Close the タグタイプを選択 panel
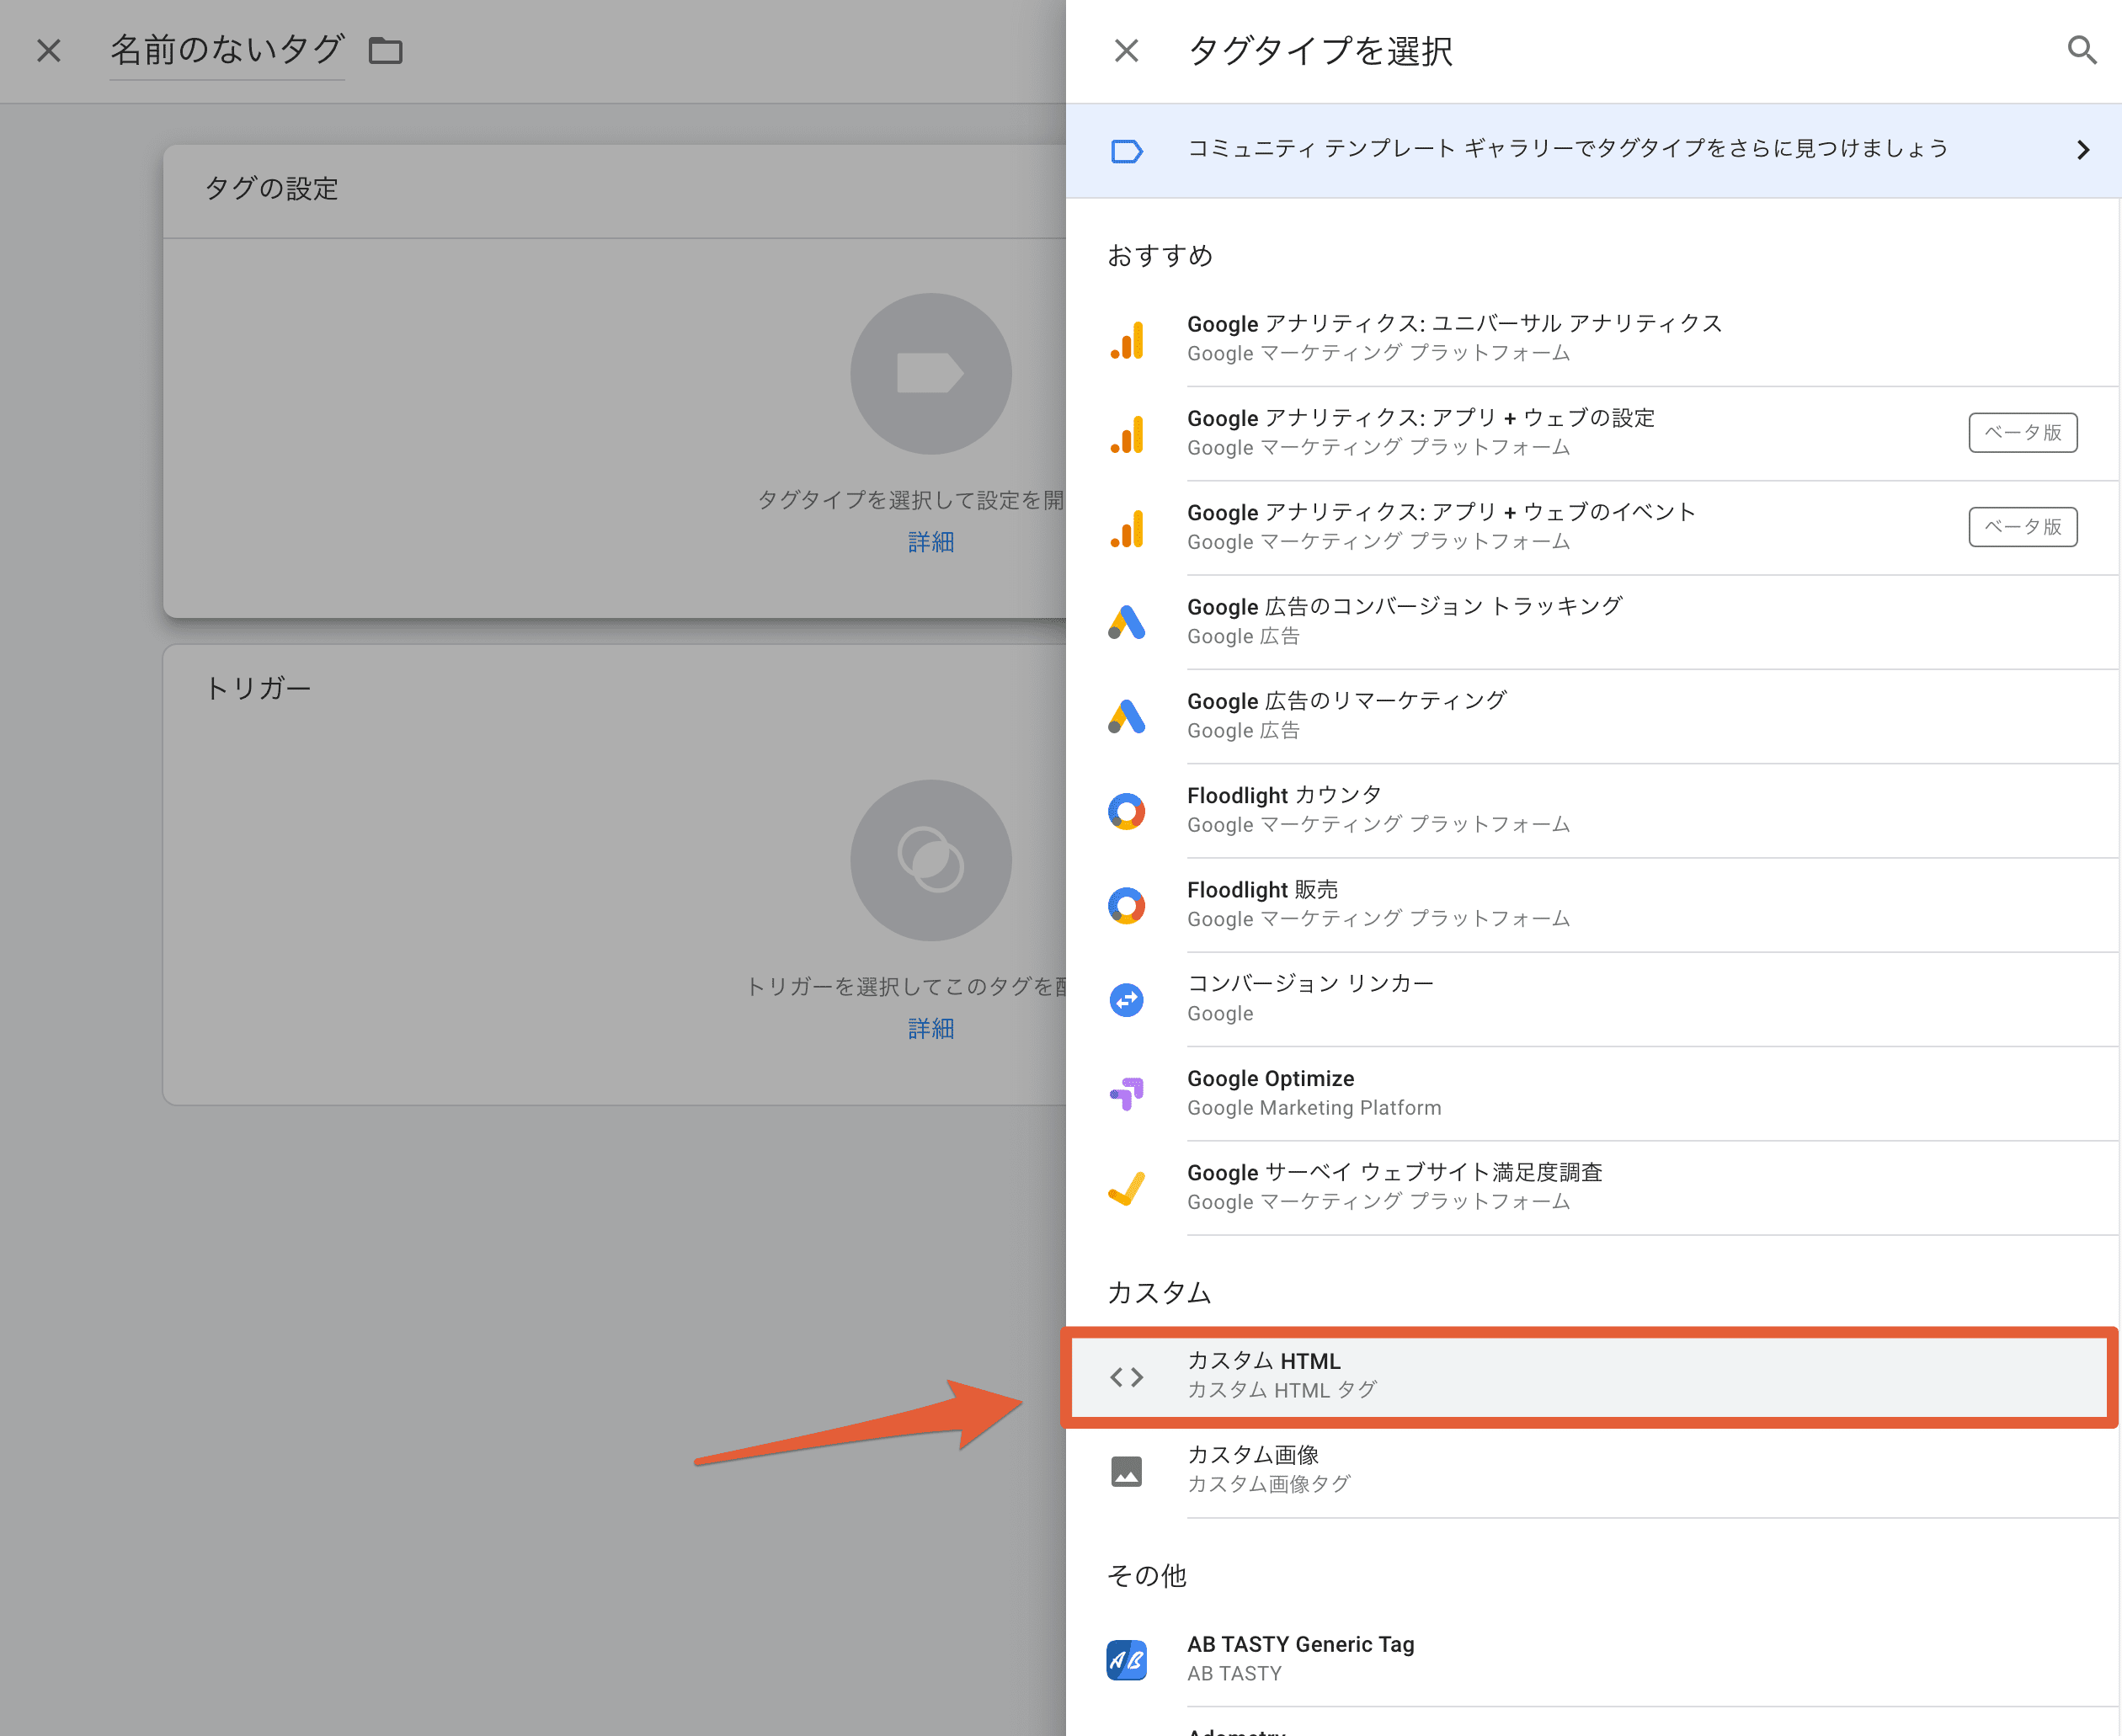 [1126, 50]
